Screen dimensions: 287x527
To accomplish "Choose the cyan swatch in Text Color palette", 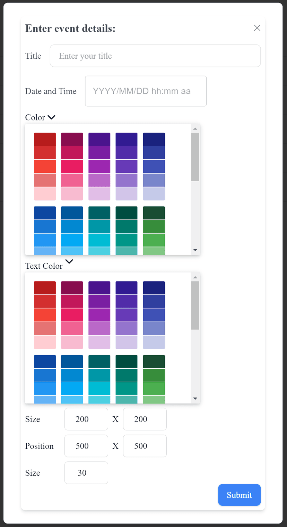I will 99,389.
